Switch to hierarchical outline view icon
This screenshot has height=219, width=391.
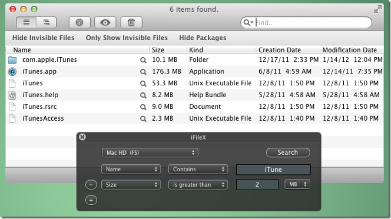[x=47, y=22]
